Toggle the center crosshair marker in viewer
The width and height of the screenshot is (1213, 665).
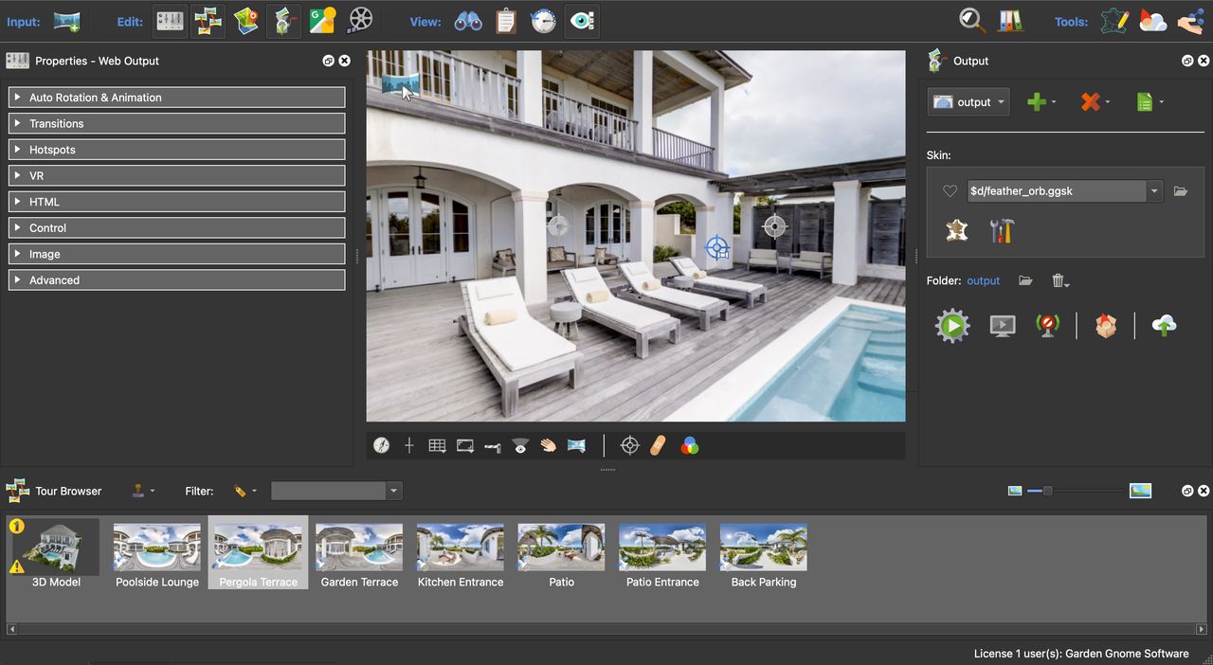409,445
